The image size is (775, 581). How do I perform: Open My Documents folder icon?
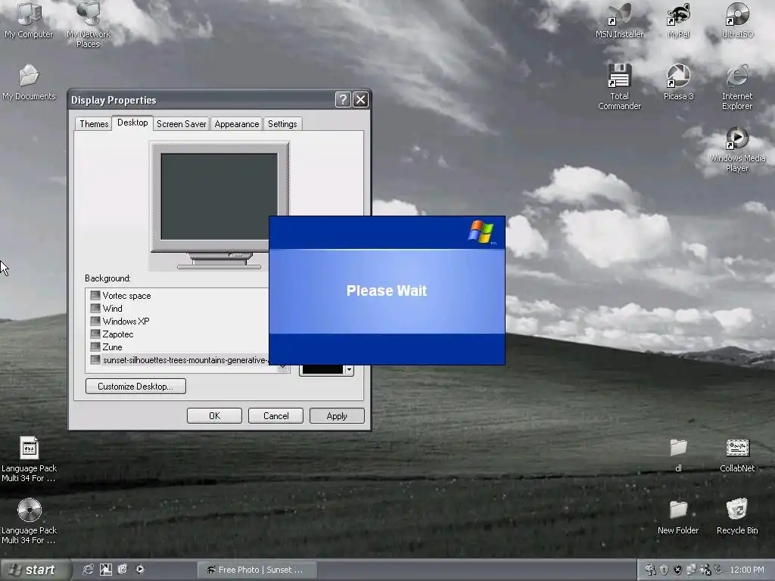click(x=30, y=82)
